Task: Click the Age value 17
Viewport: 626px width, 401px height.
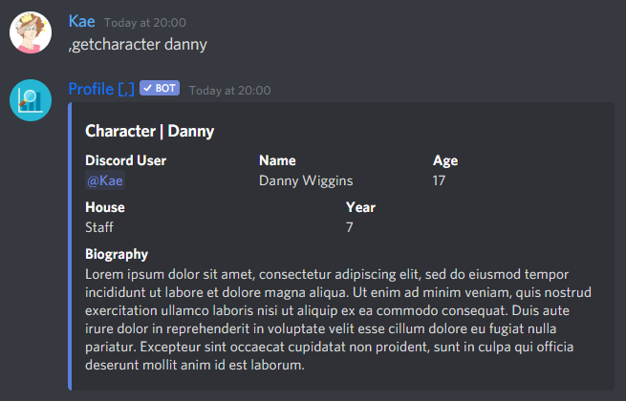Action: coord(439,180)
